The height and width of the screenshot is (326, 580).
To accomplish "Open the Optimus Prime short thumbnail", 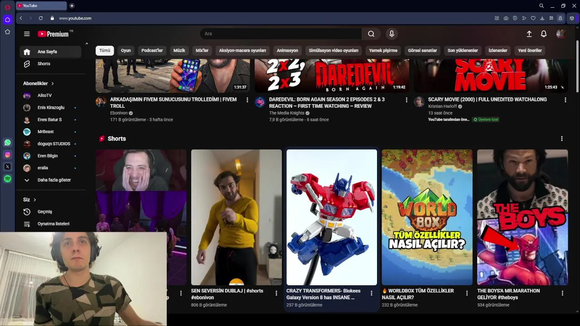I will tap(332, 217).
